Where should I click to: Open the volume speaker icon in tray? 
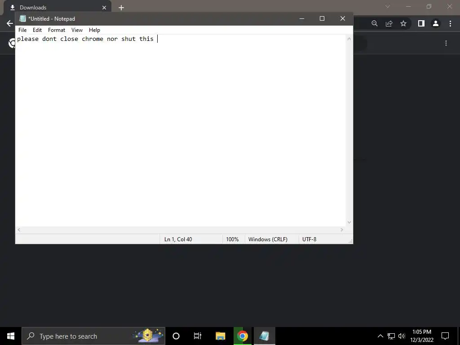(402, 336)
